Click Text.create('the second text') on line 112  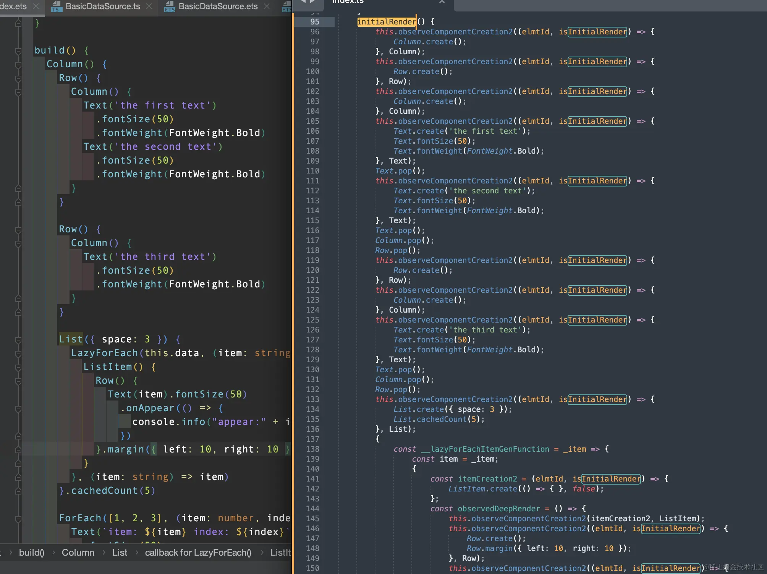464,191
